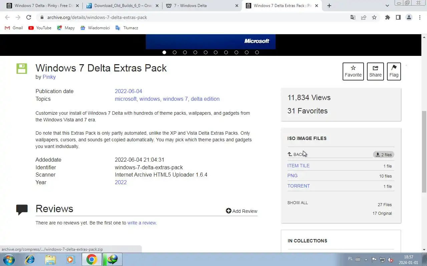Open Internet Download Manager taskbar icon
Screen dimensions: 427x266
(112, 259)
